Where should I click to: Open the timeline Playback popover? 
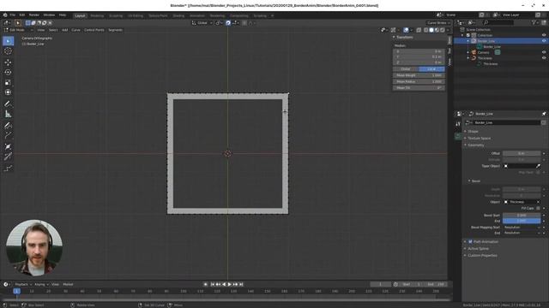click(x=23, y=285)
